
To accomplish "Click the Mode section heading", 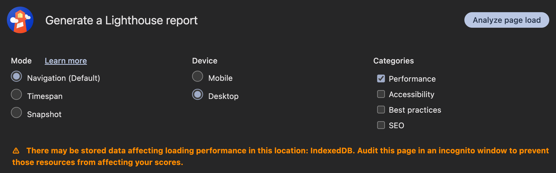I will click(x=21, y=61).
